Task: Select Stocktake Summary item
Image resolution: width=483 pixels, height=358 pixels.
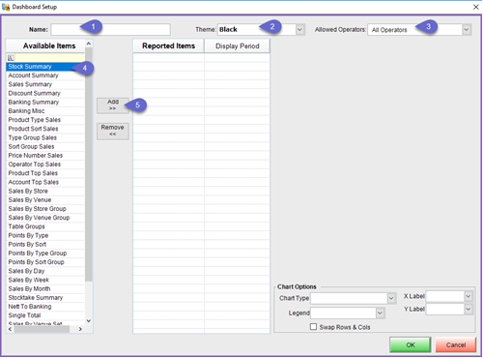Action: pos(45,298)
